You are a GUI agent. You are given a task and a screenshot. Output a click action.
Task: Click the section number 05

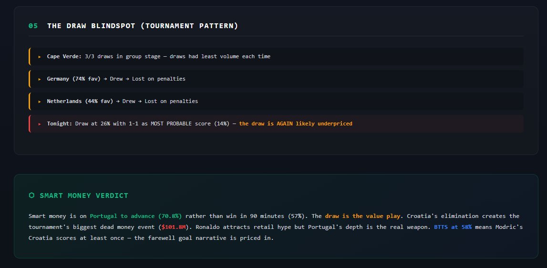pyautogui.click(x=33, y=26)
